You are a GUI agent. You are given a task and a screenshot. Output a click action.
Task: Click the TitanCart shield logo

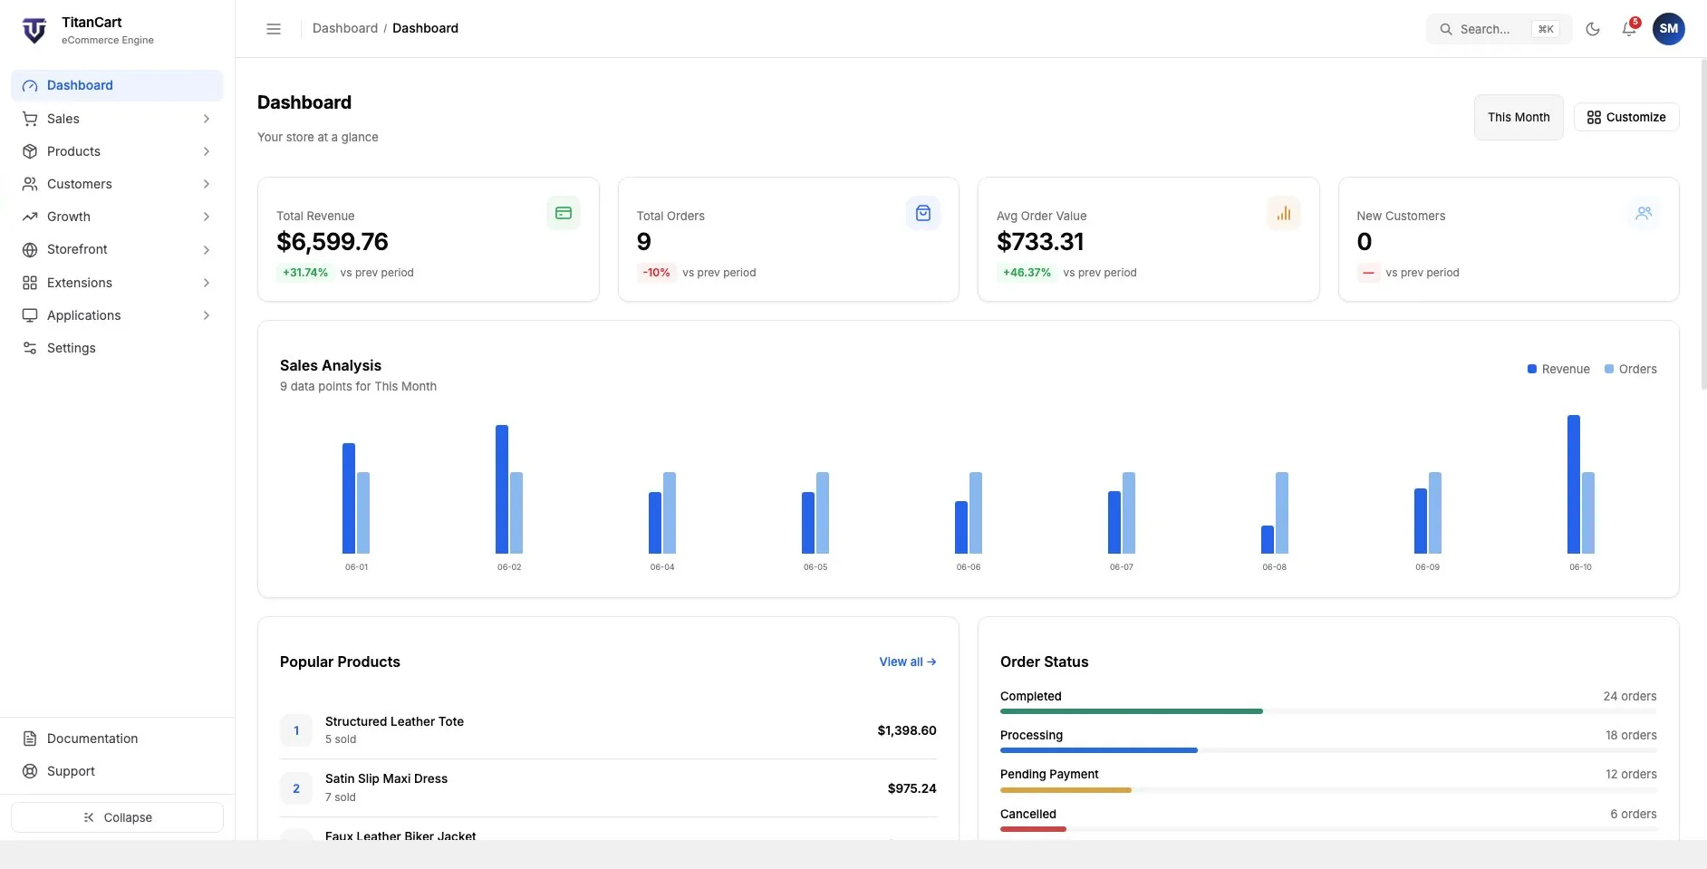point(34,30)
